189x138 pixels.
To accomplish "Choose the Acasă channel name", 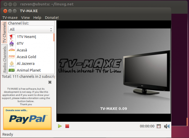I will 22,50.
